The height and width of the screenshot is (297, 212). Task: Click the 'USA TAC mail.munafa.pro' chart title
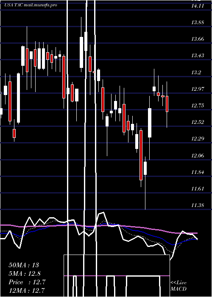tap(31, 5)
